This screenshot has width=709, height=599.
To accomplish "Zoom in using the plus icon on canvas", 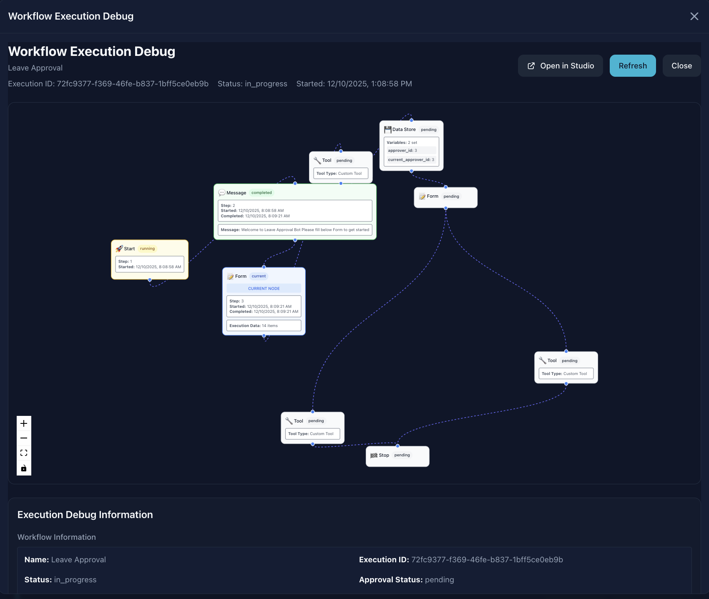I will (x=24, y=423).
